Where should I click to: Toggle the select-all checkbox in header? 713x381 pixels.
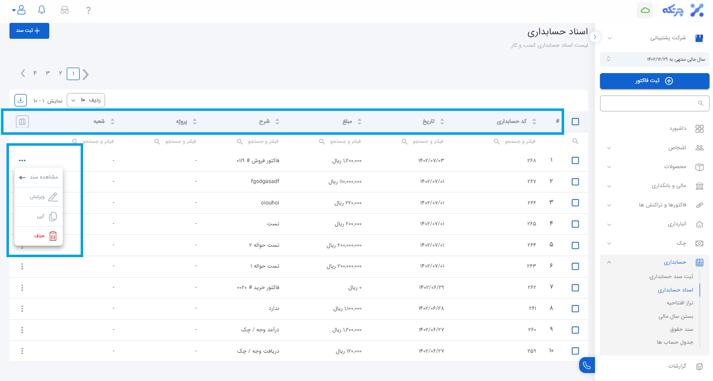click(575, 121)
